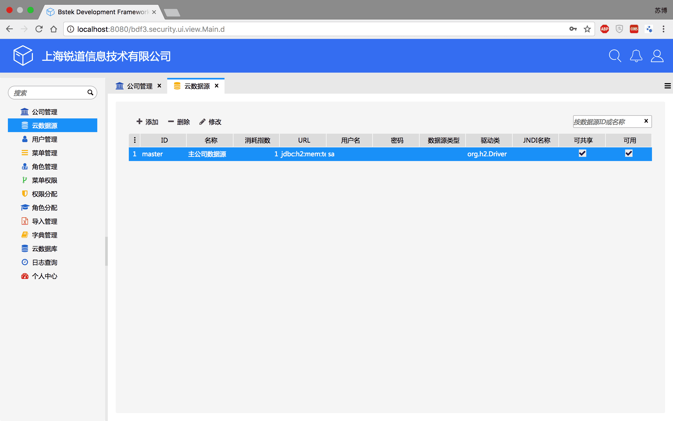The image size is (673, 421).
Task: Click the 修改 edit button
Action: [x=210, y=122]
